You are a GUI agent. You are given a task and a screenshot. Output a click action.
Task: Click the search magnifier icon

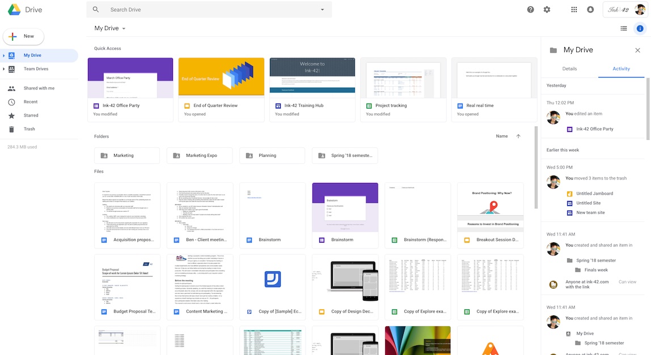point(95,9)
